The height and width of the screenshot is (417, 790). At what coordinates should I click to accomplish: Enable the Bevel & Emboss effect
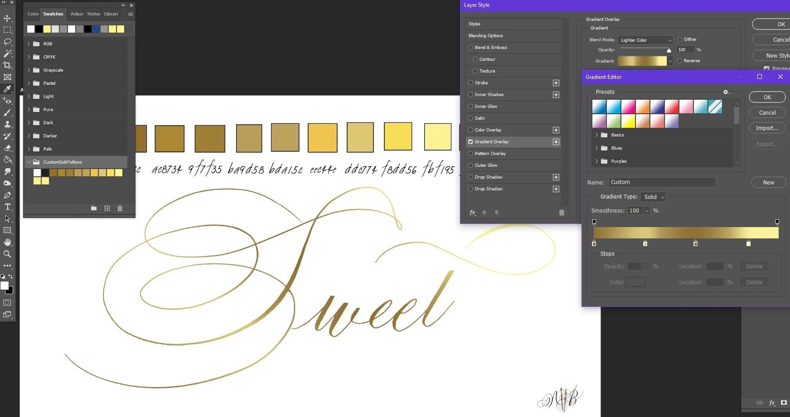click(470, 47)
